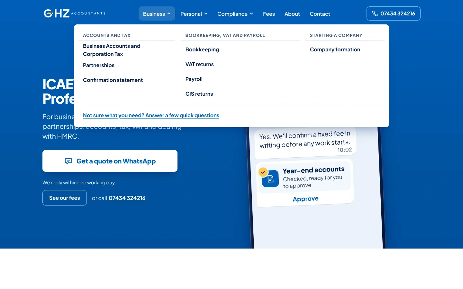Click the 07434 324216 link after 'or call'
Screen dimensions: 463x289
127,198
